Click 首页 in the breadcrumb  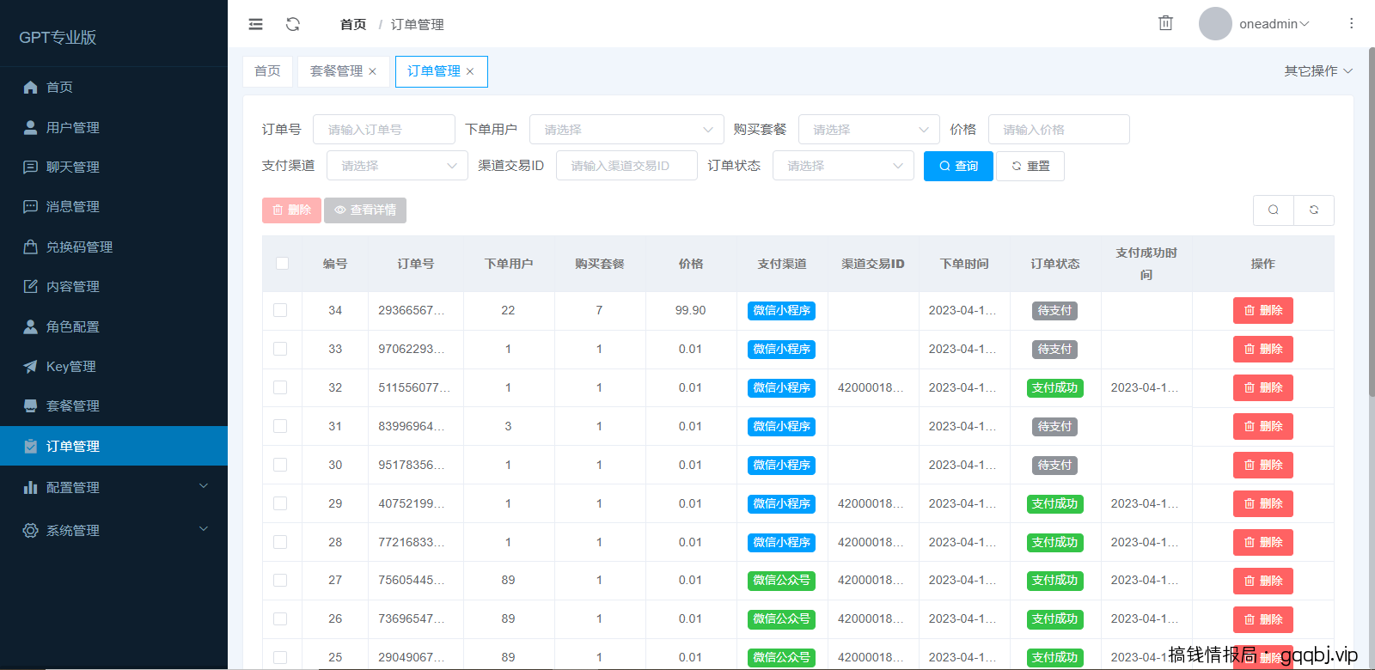pos(353,24)
